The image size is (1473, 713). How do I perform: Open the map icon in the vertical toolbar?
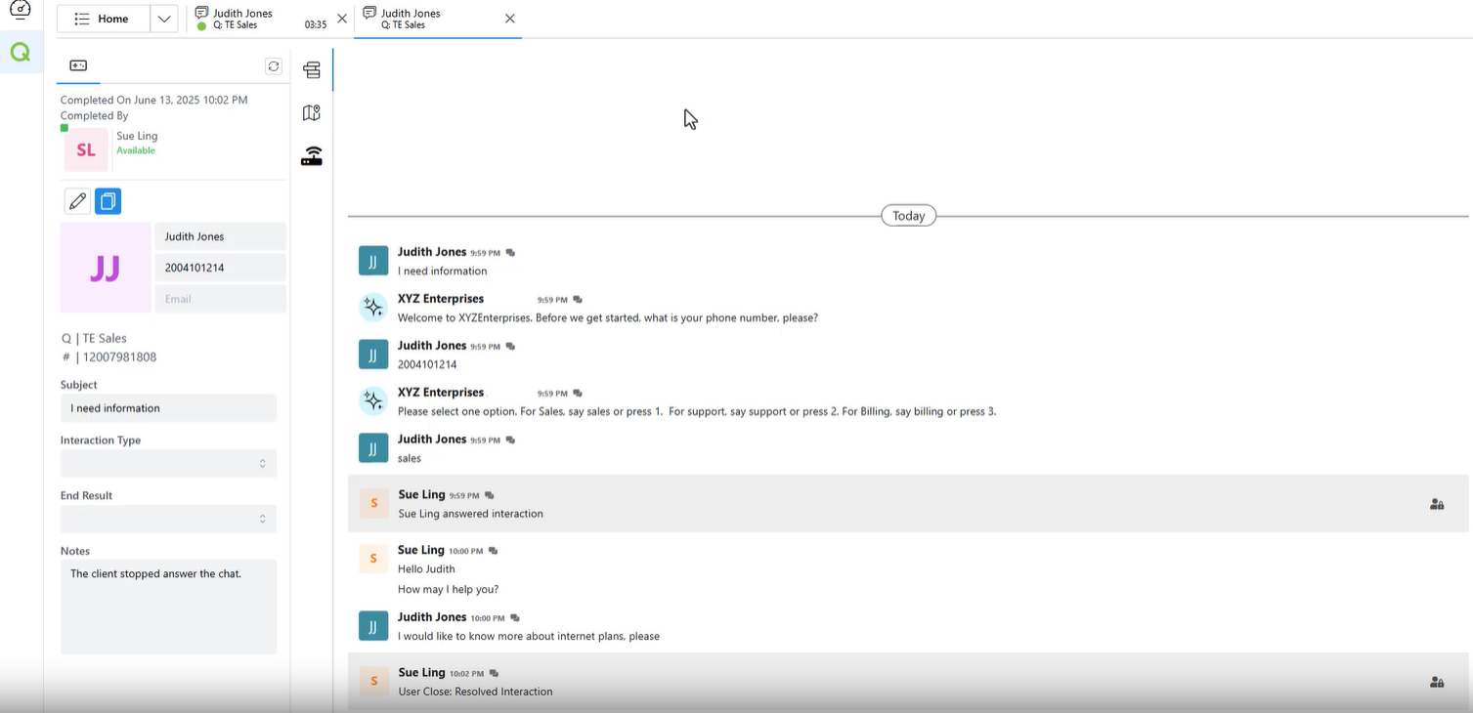coord(312,113)
